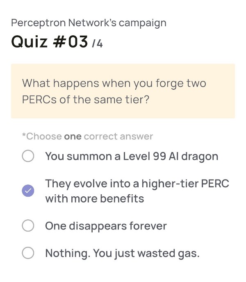Screen dimensions: 246x282
Task: Click 'What happens when you forge two' line
Action: point(114,84)
